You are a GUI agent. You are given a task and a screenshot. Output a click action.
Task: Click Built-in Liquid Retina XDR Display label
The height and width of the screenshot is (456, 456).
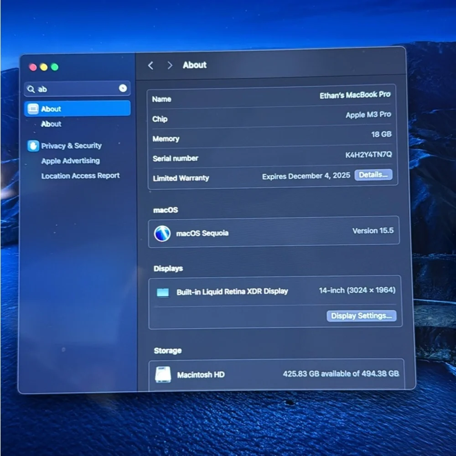[233, 292]
